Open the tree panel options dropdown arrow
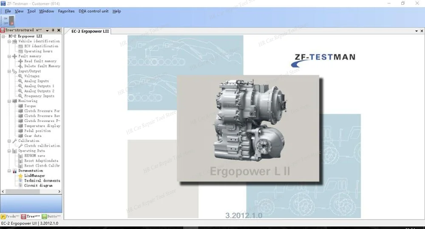The image size is (425, 229). click(47, 31)
